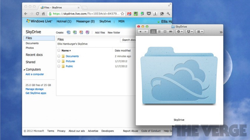Open the Instapaper 'I' extension icon
The width and height of the screenshot is (250, 140).
[155, 14]
